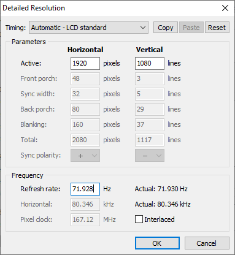Click the Refresh rate input field
The image size is (235, 255).
pyautogui.click(x=85, y=189)
